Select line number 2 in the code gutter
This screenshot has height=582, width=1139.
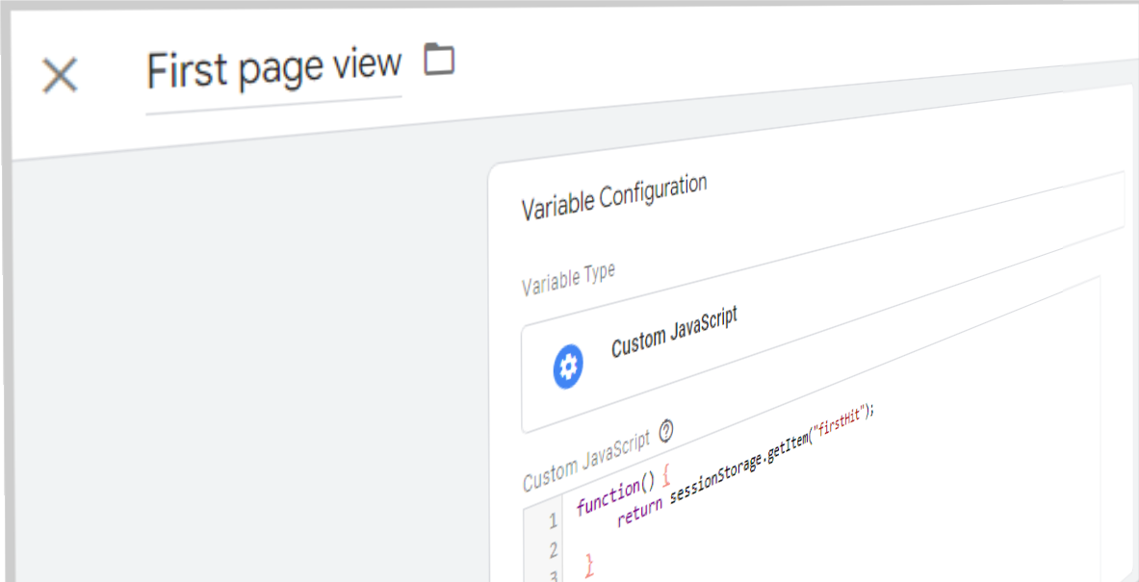553,549
